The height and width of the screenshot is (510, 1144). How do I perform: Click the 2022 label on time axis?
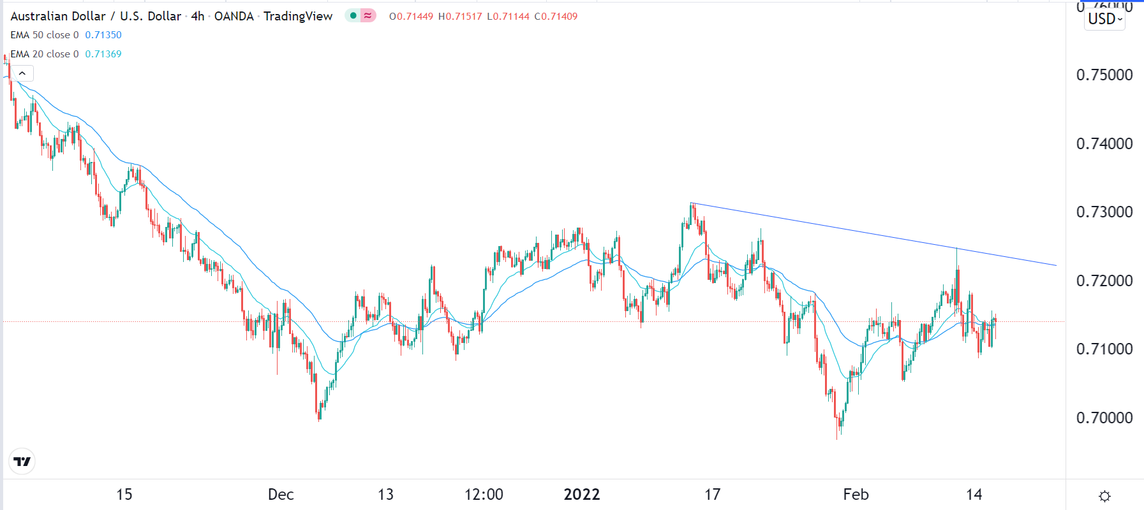point(582,495)
